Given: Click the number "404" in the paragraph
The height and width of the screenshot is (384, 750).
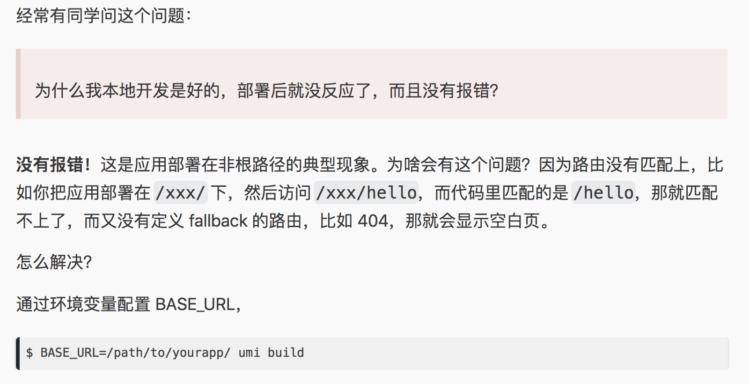Looking at the screenshot, I should (x=373, y=221).
